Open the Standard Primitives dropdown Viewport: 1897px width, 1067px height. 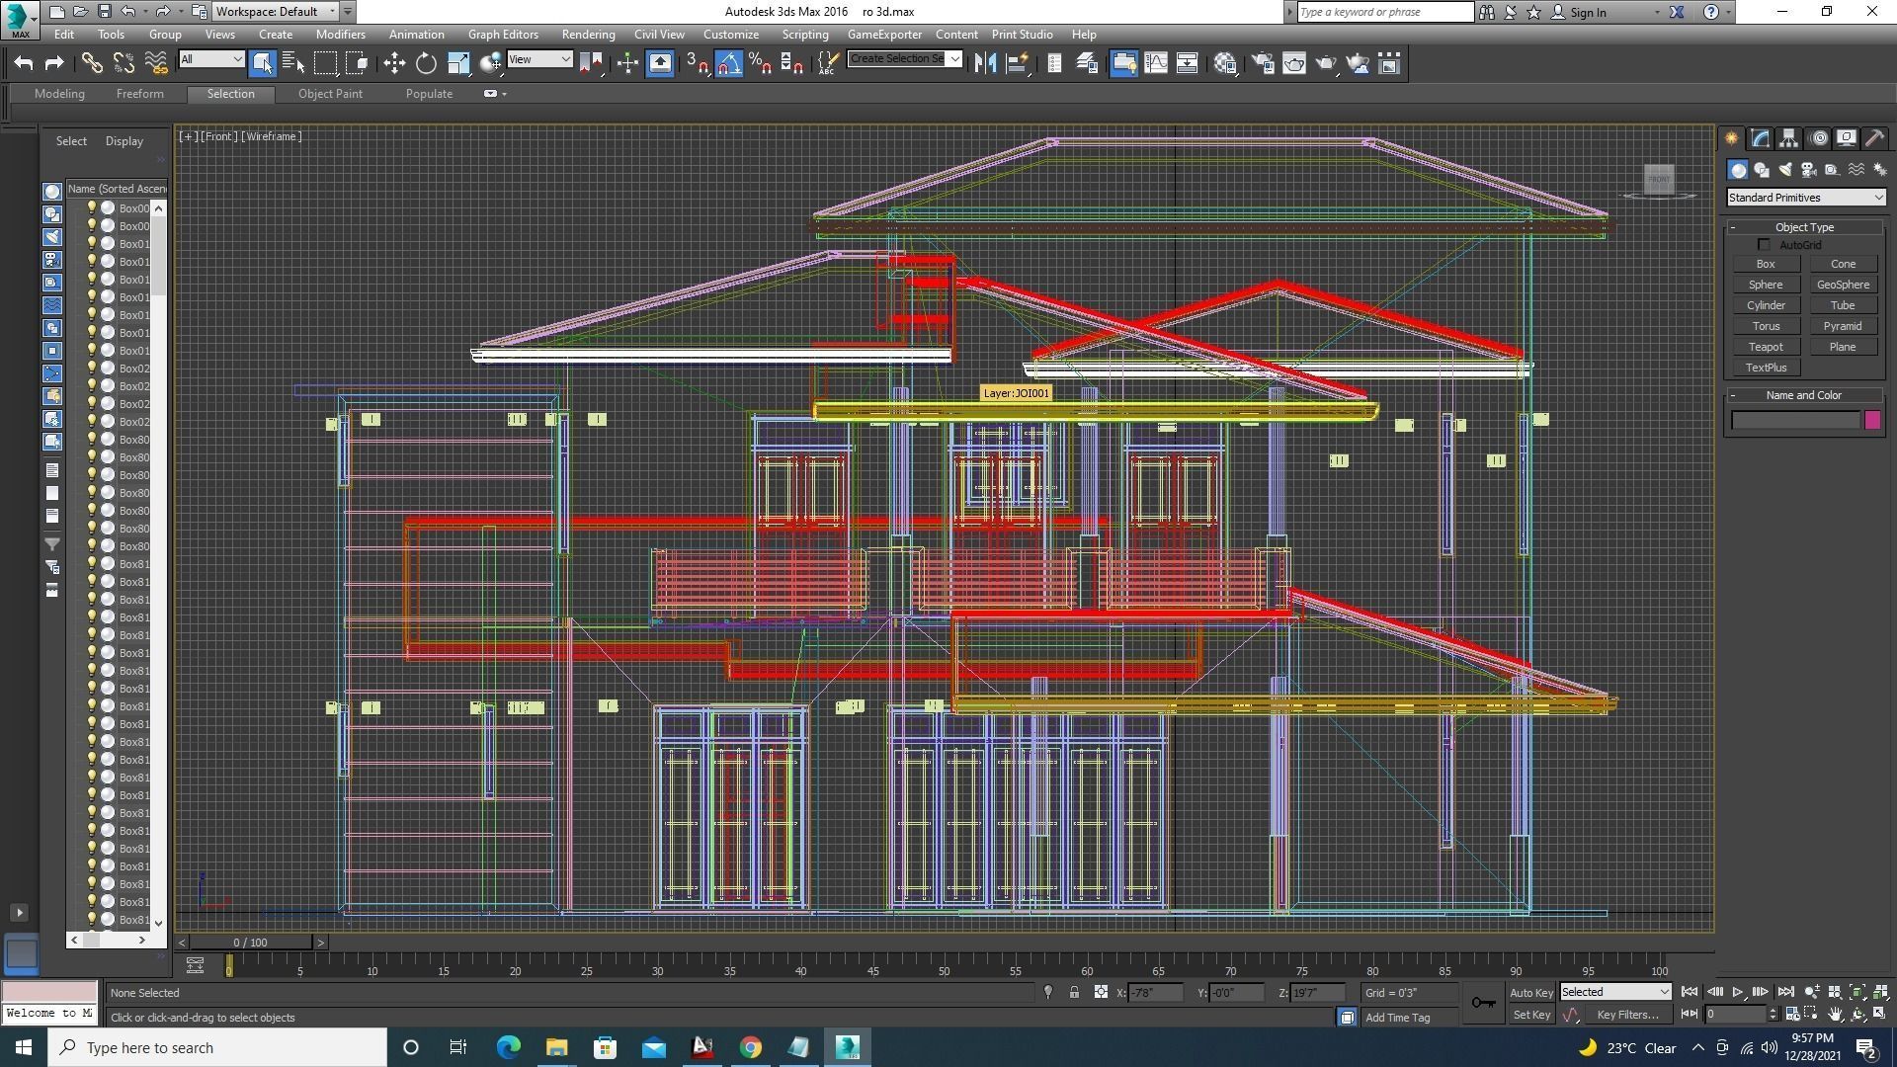click(1804, 197)
